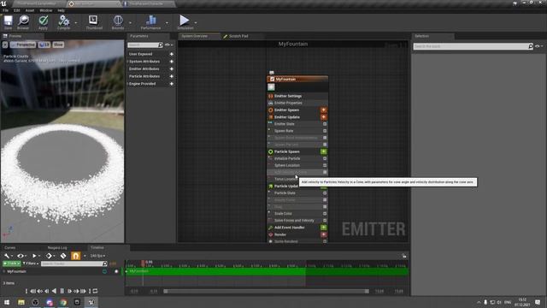Click the Save toolbar icon
The height and width of the screenshot is (308, 547).
[x=8, y=21]
